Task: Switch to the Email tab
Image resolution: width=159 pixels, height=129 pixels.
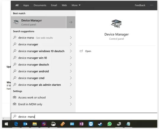Action: coord(54,5)
